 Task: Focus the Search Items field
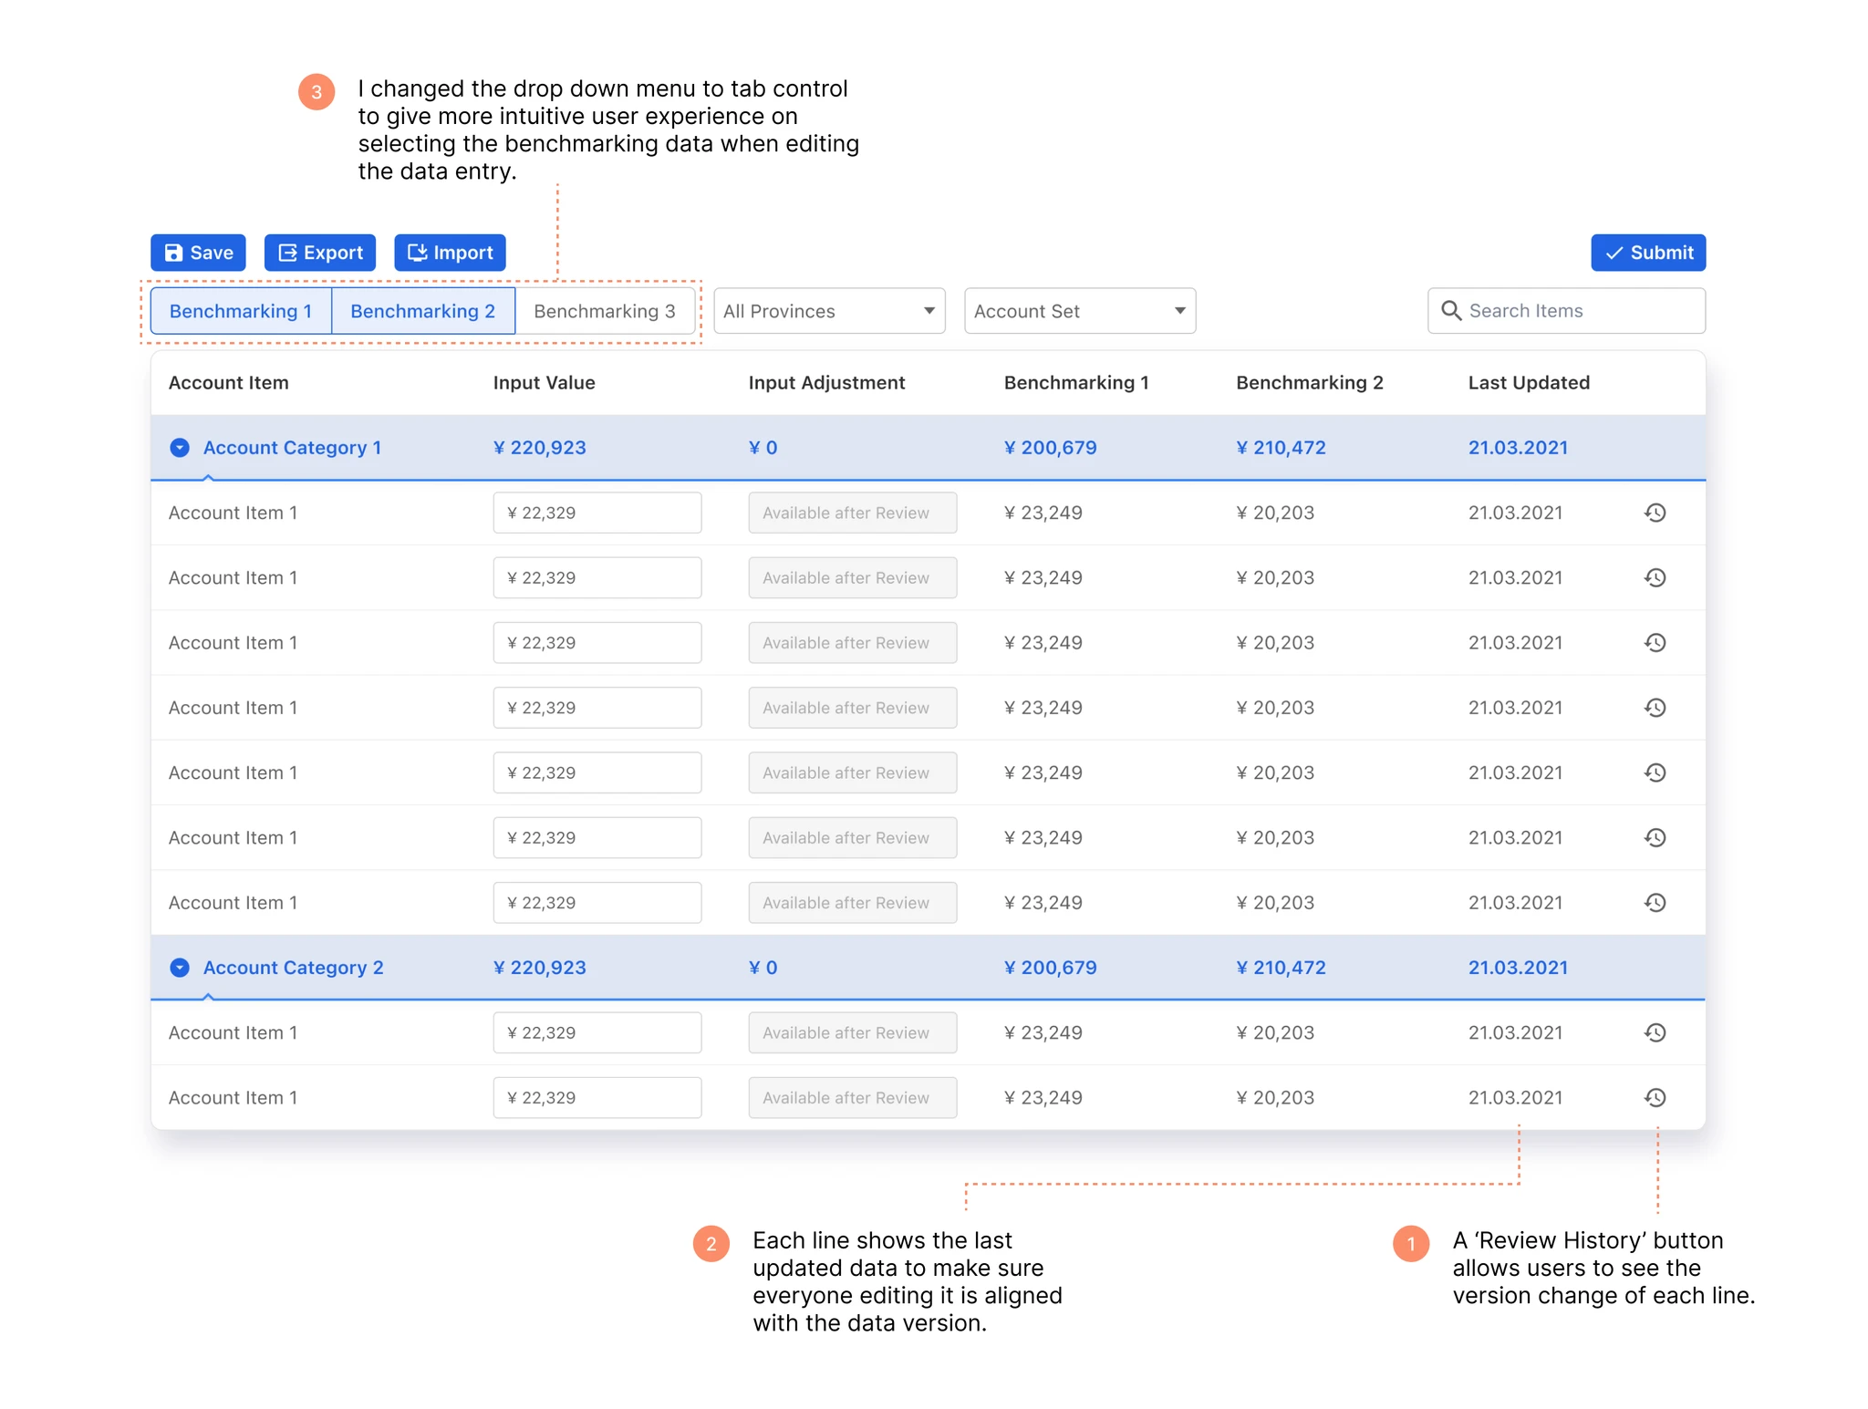point(1566,311)
